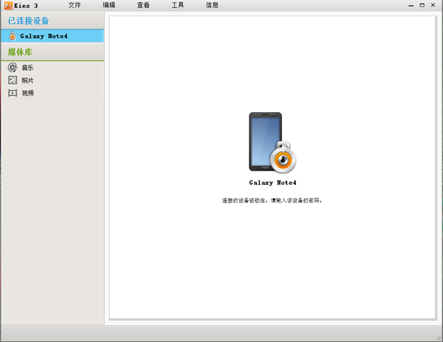Screen dimensions: 443x342
Task: Open the 编辑 menu
Action: [x=109, y=5]
